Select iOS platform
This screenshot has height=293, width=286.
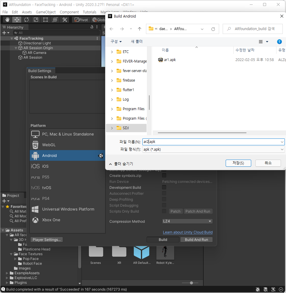(67, 166)
